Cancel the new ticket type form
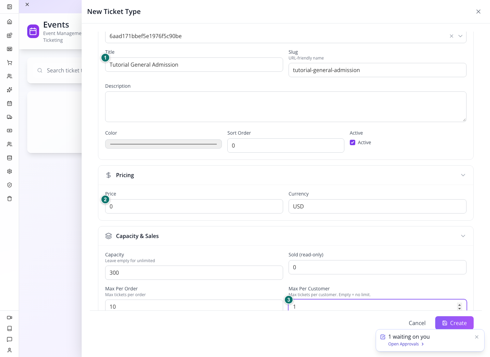The height and width of the screenshot is (357, 490). point(417,323)
